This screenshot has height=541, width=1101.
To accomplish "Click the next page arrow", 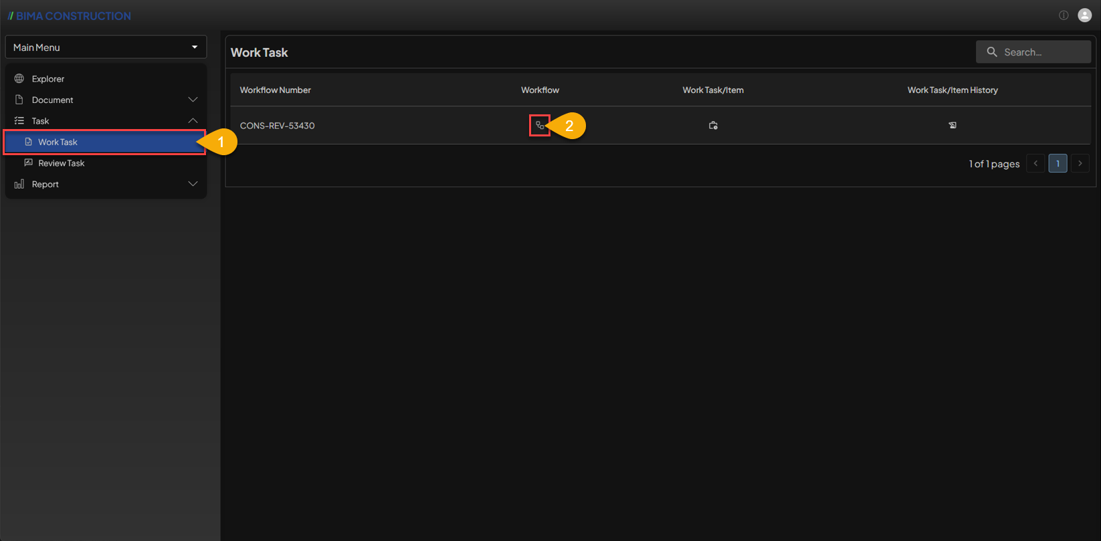I will tap(1080, 163).
